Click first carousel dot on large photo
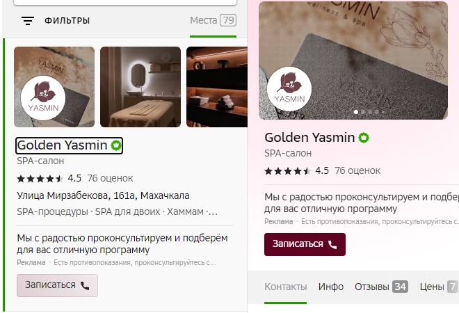The width and height of the screenshot is (459, 313). point(356,112)
